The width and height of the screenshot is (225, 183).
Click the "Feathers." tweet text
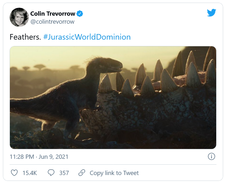pyautogui.click(x=25, y=37)
